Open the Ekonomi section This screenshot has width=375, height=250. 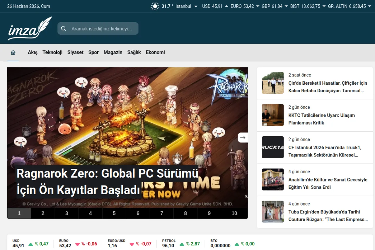click(x=155, y=52)
